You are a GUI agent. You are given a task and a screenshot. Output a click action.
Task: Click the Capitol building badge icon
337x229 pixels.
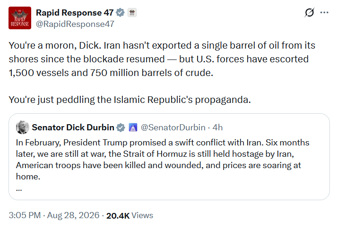click(x=133, y=127)
